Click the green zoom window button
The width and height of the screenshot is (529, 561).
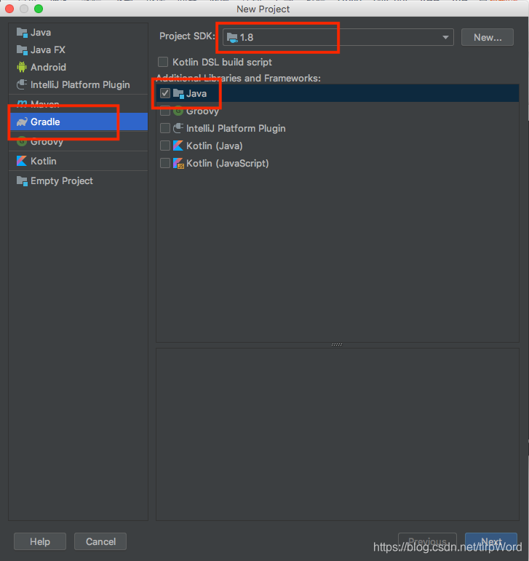point(39,9)
